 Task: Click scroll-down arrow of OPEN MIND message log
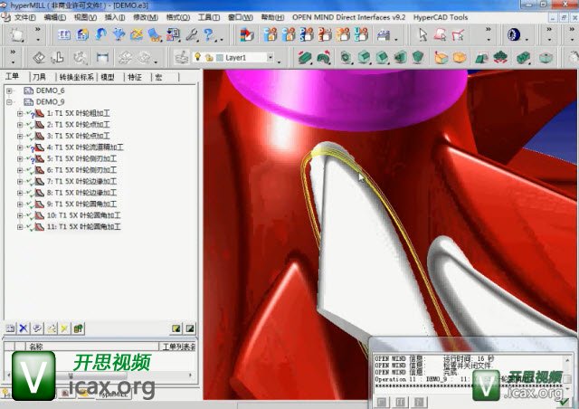coord(568,387)
